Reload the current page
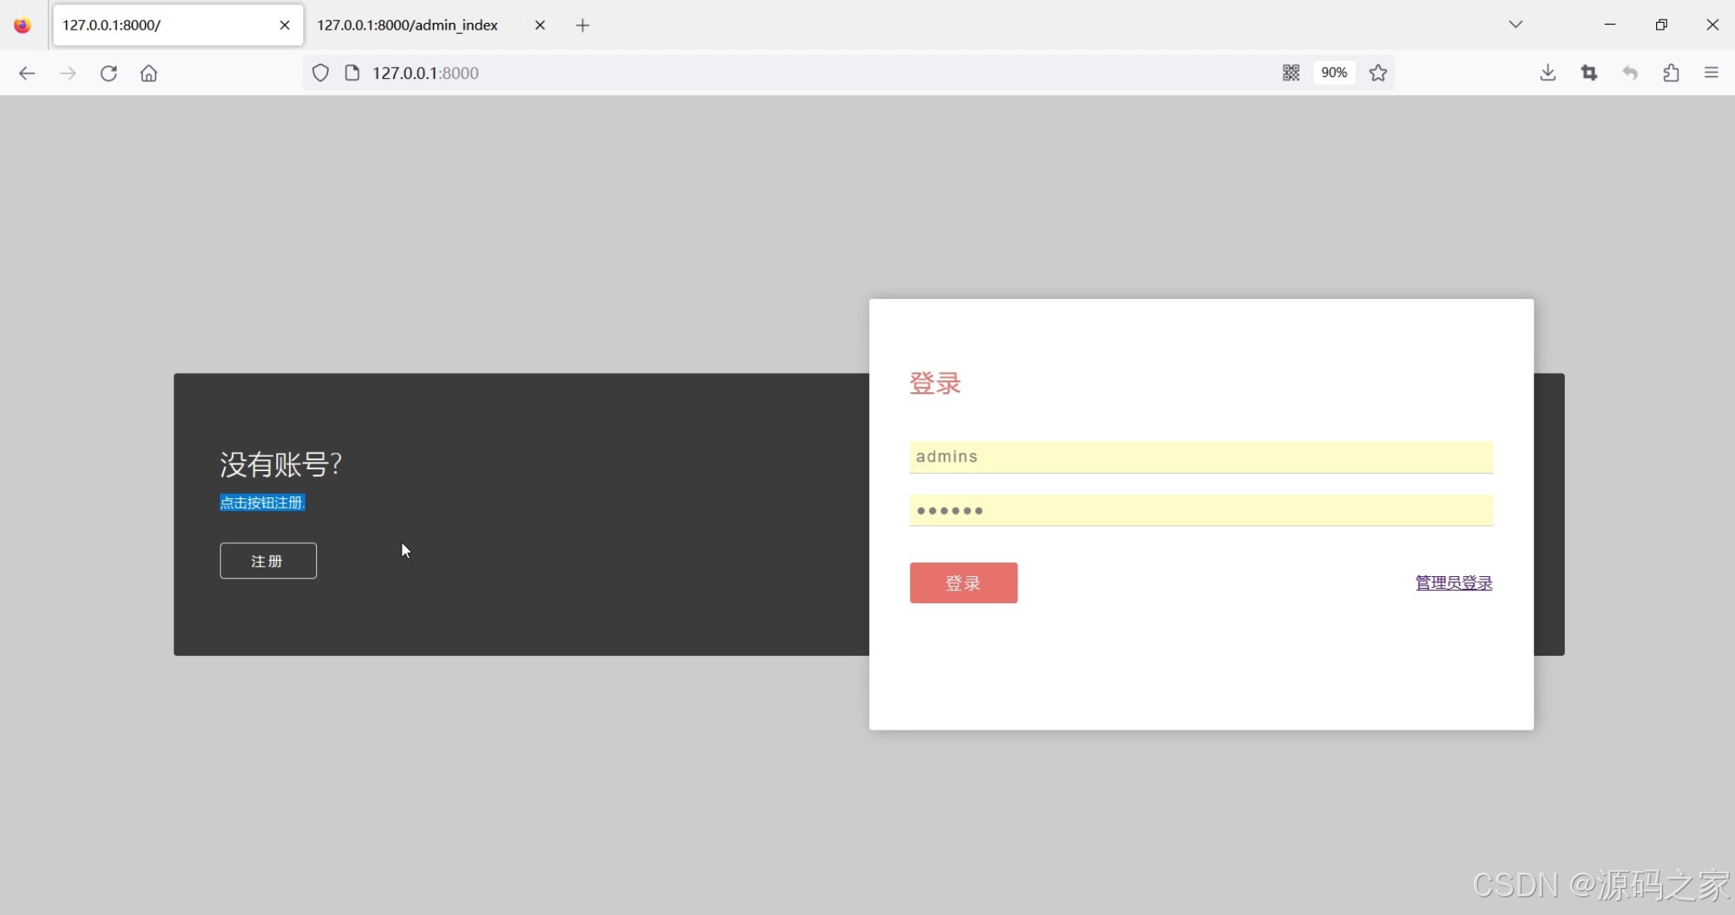1735x915 pixels. click(108, 73)
